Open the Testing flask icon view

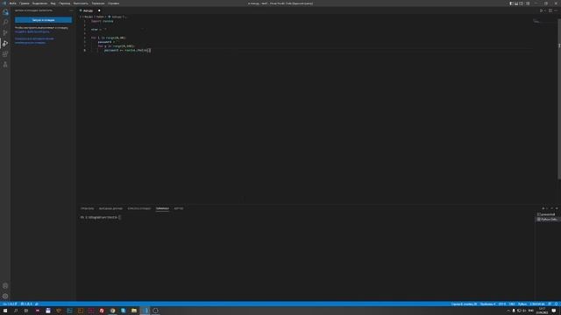[5, 64]
